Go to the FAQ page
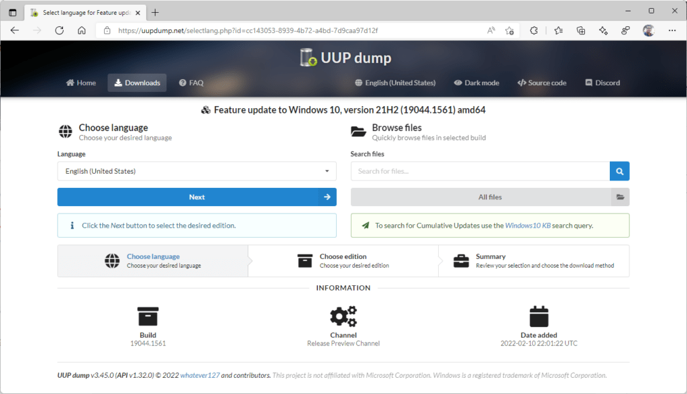The height and width of the screenshot is (394, 687). point(191,83)
